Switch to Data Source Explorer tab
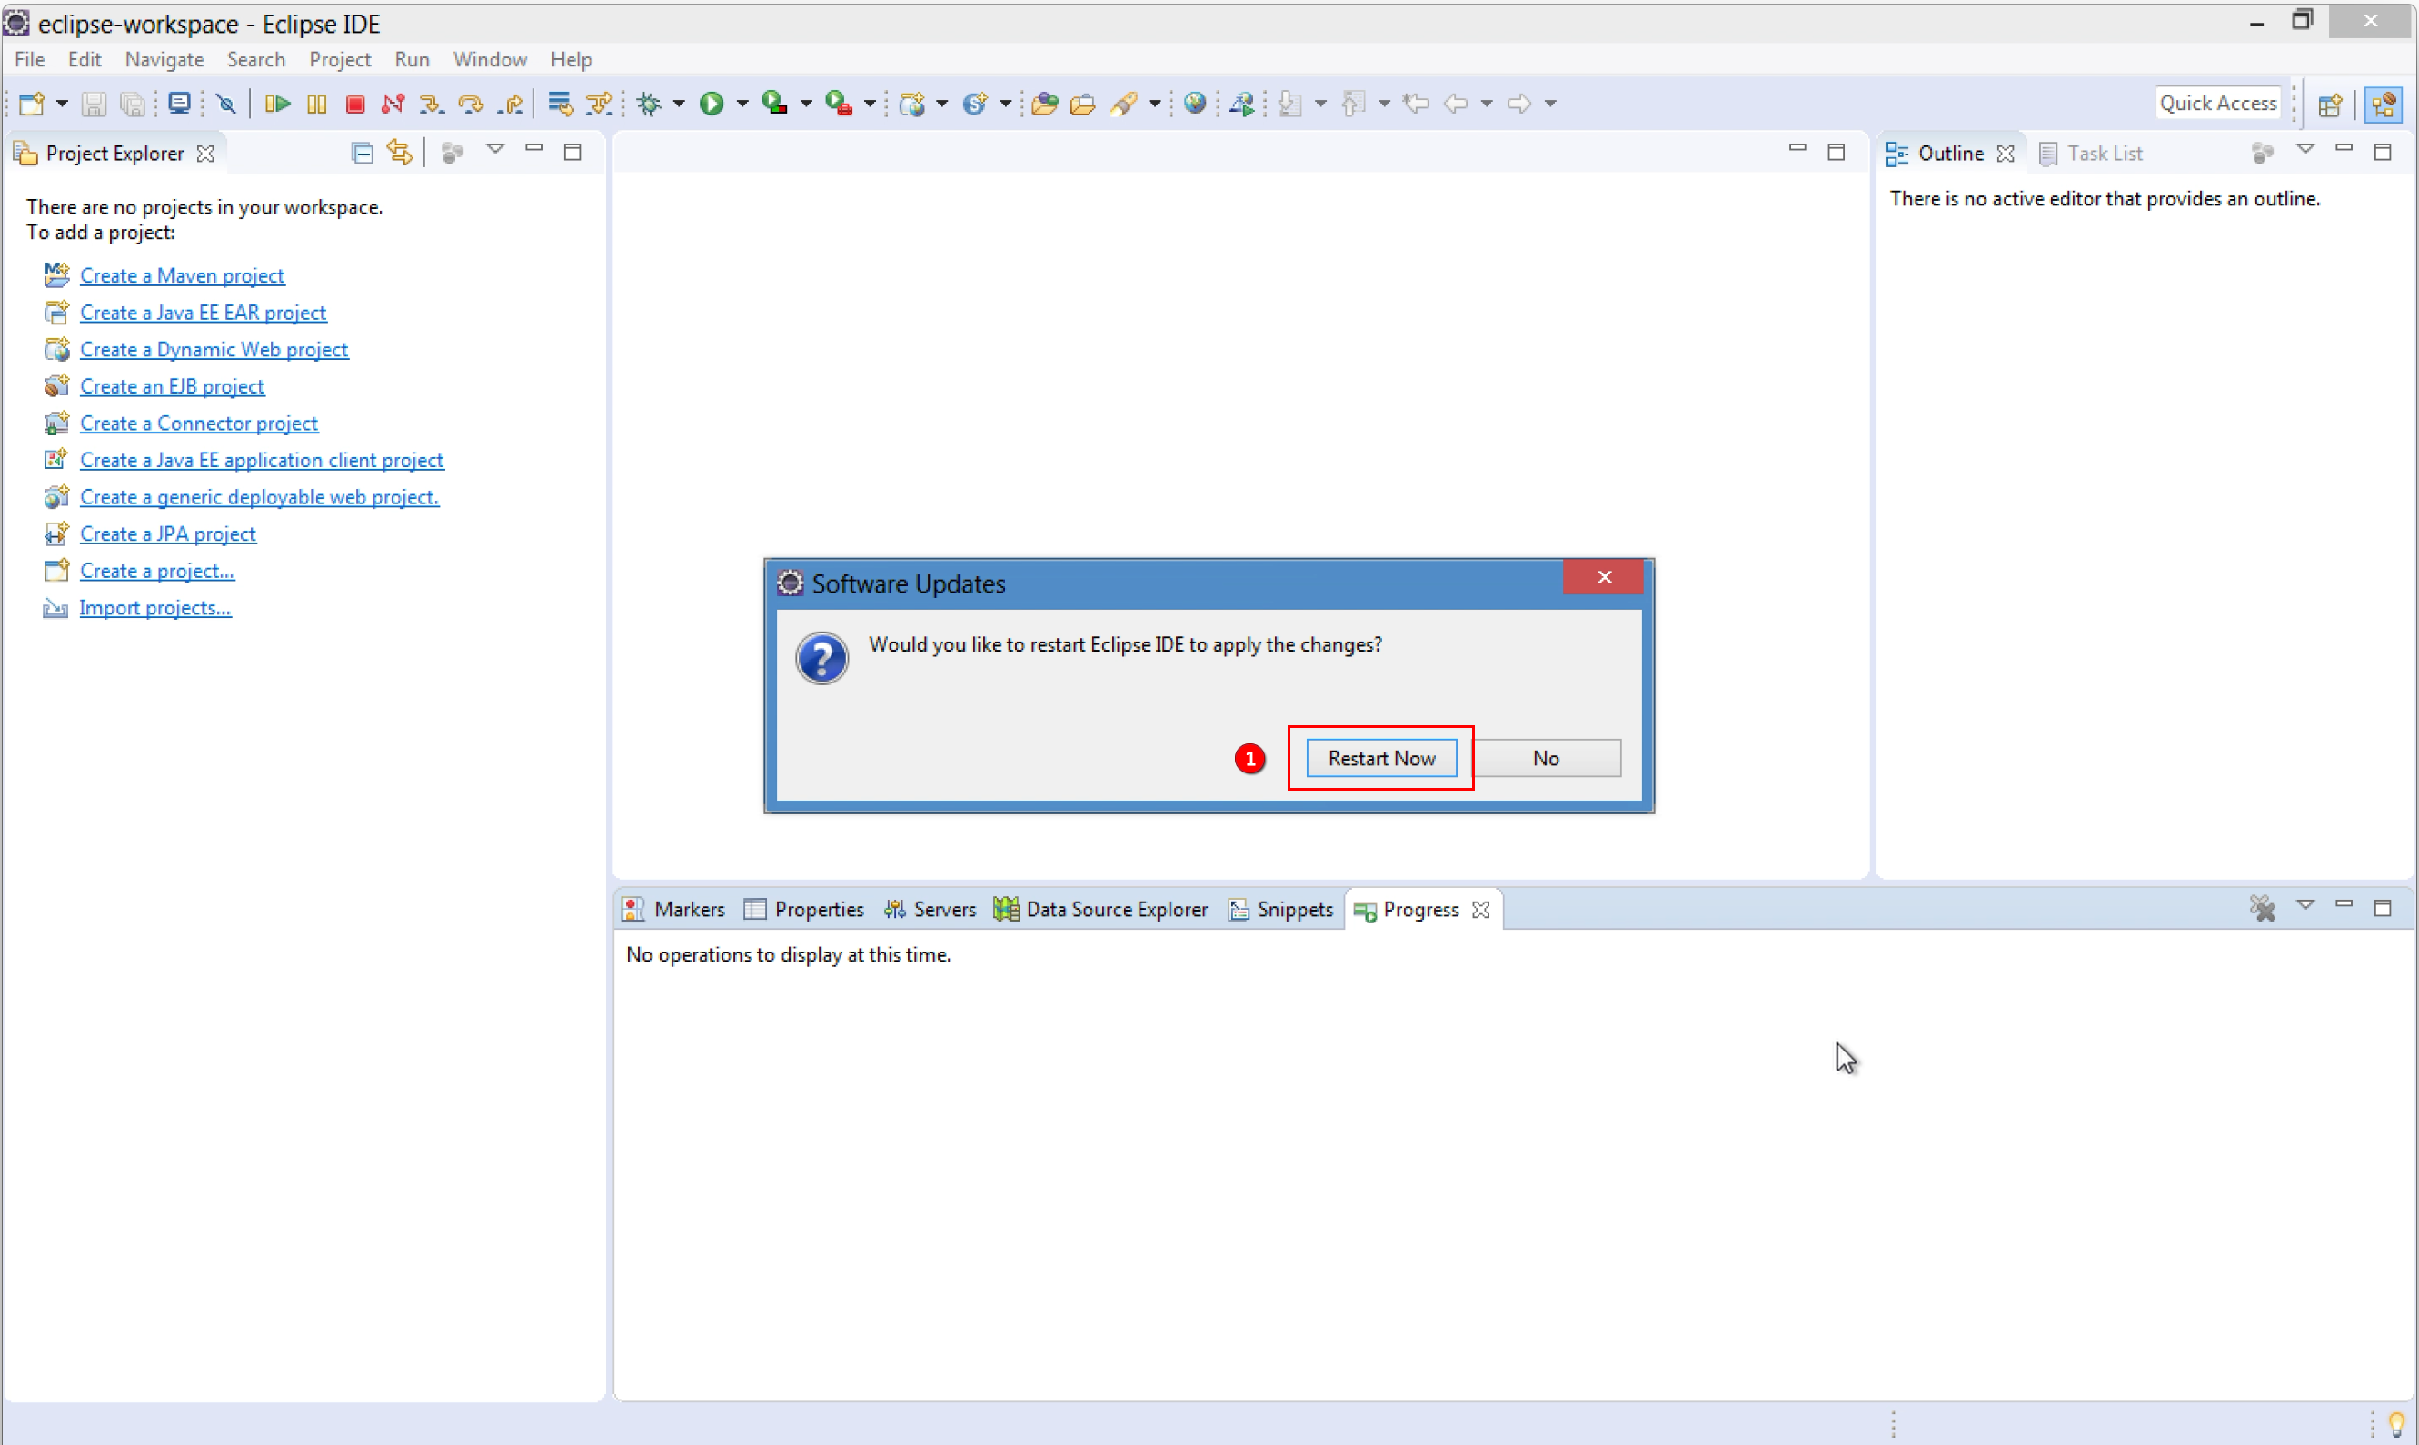This screenshot has width=2419, height=1445. pos(1101,909)
